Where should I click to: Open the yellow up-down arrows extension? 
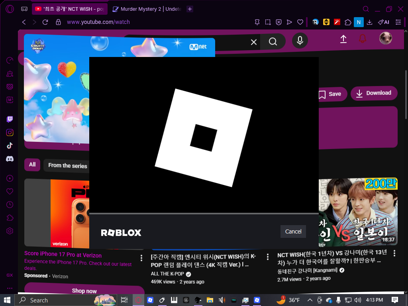coord(326,22)
